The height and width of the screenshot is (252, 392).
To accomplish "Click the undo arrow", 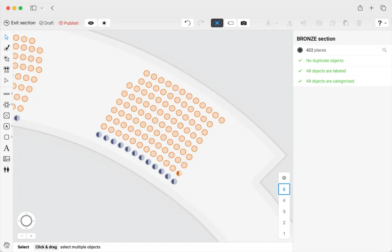I will (187, 23).
